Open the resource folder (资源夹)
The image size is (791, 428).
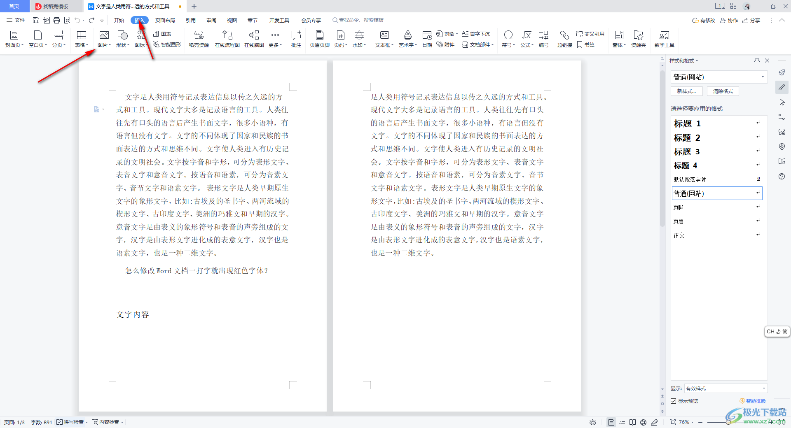pyautogui.click(x=639, y=39)
